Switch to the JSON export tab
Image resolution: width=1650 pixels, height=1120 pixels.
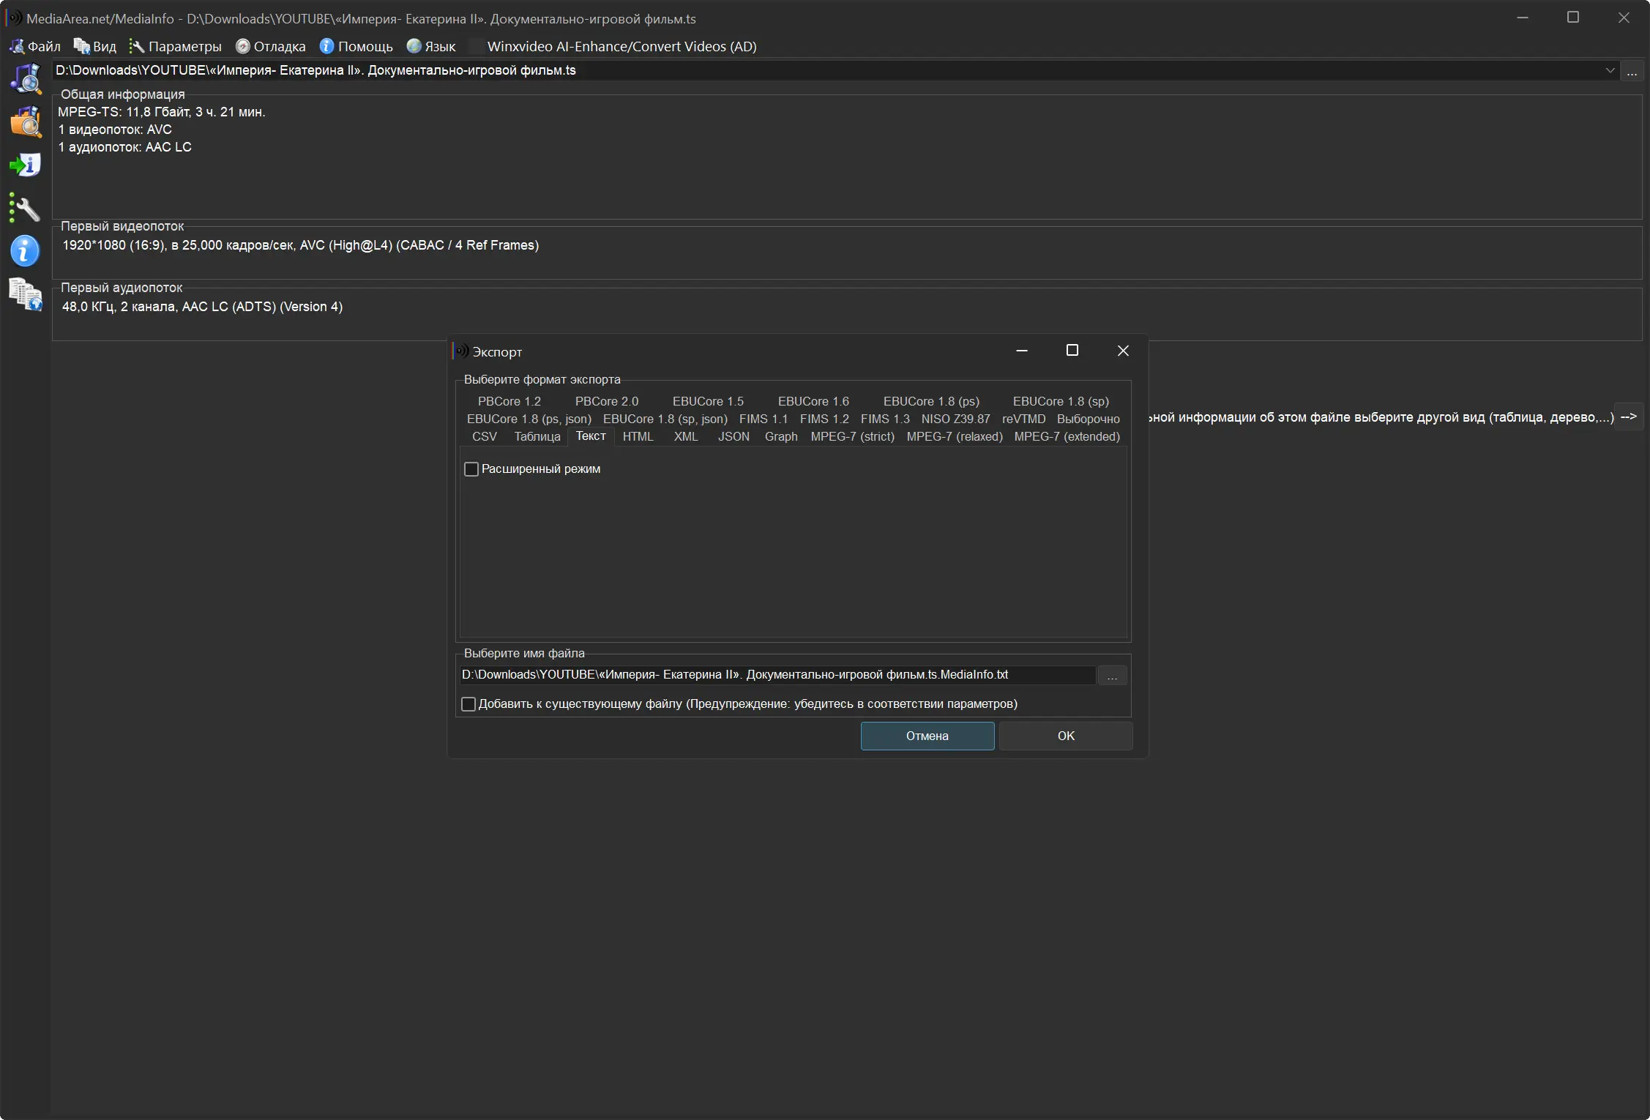pos(733,436)
